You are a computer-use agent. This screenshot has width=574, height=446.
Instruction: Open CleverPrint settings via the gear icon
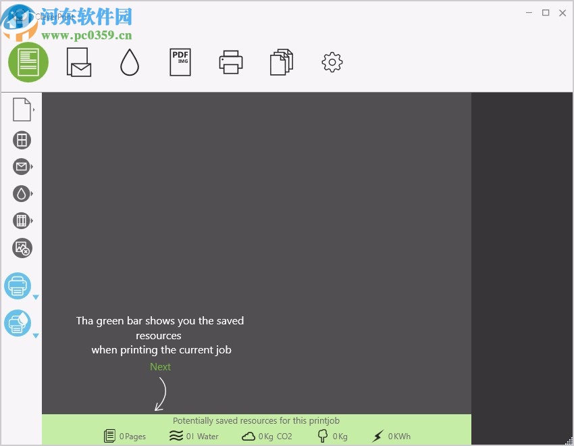pos(332,62)
